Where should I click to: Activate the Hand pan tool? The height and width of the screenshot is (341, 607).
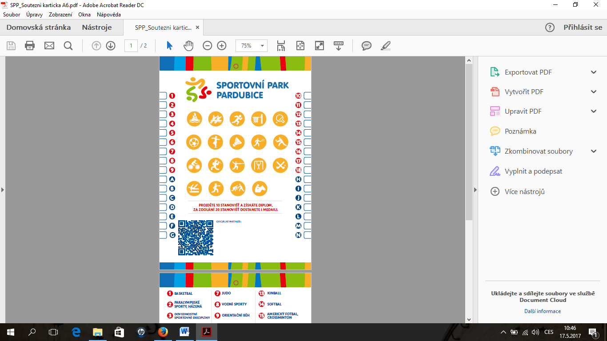tap(189, 45)
